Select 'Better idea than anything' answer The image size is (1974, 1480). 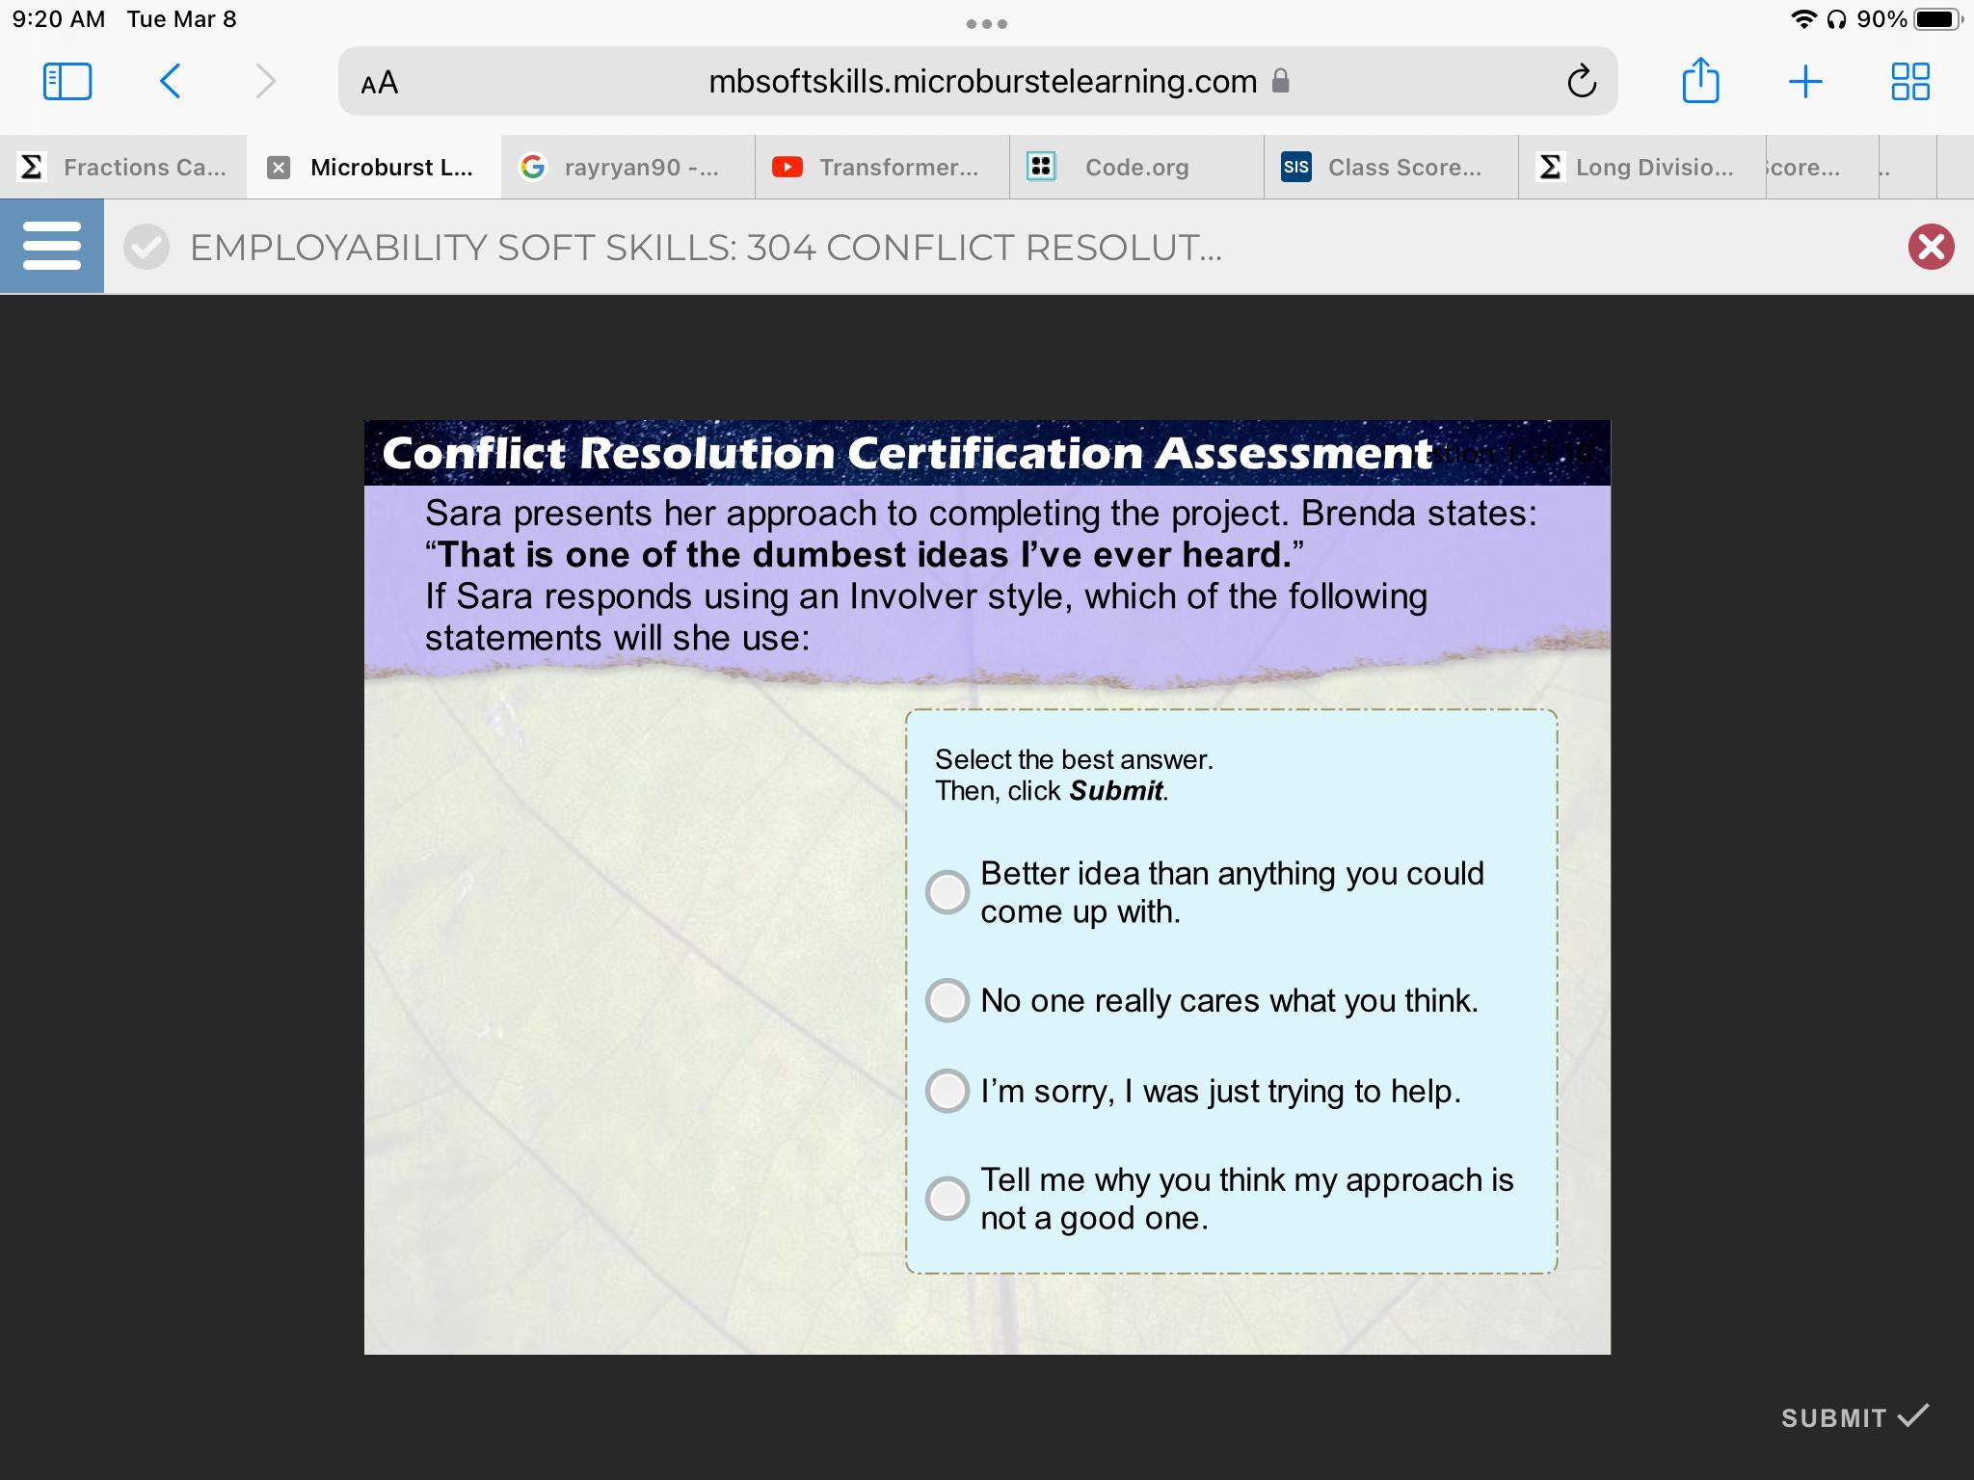tap(947, 891)
